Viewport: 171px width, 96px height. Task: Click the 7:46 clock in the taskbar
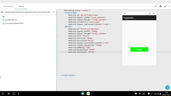tap(166, 93)
